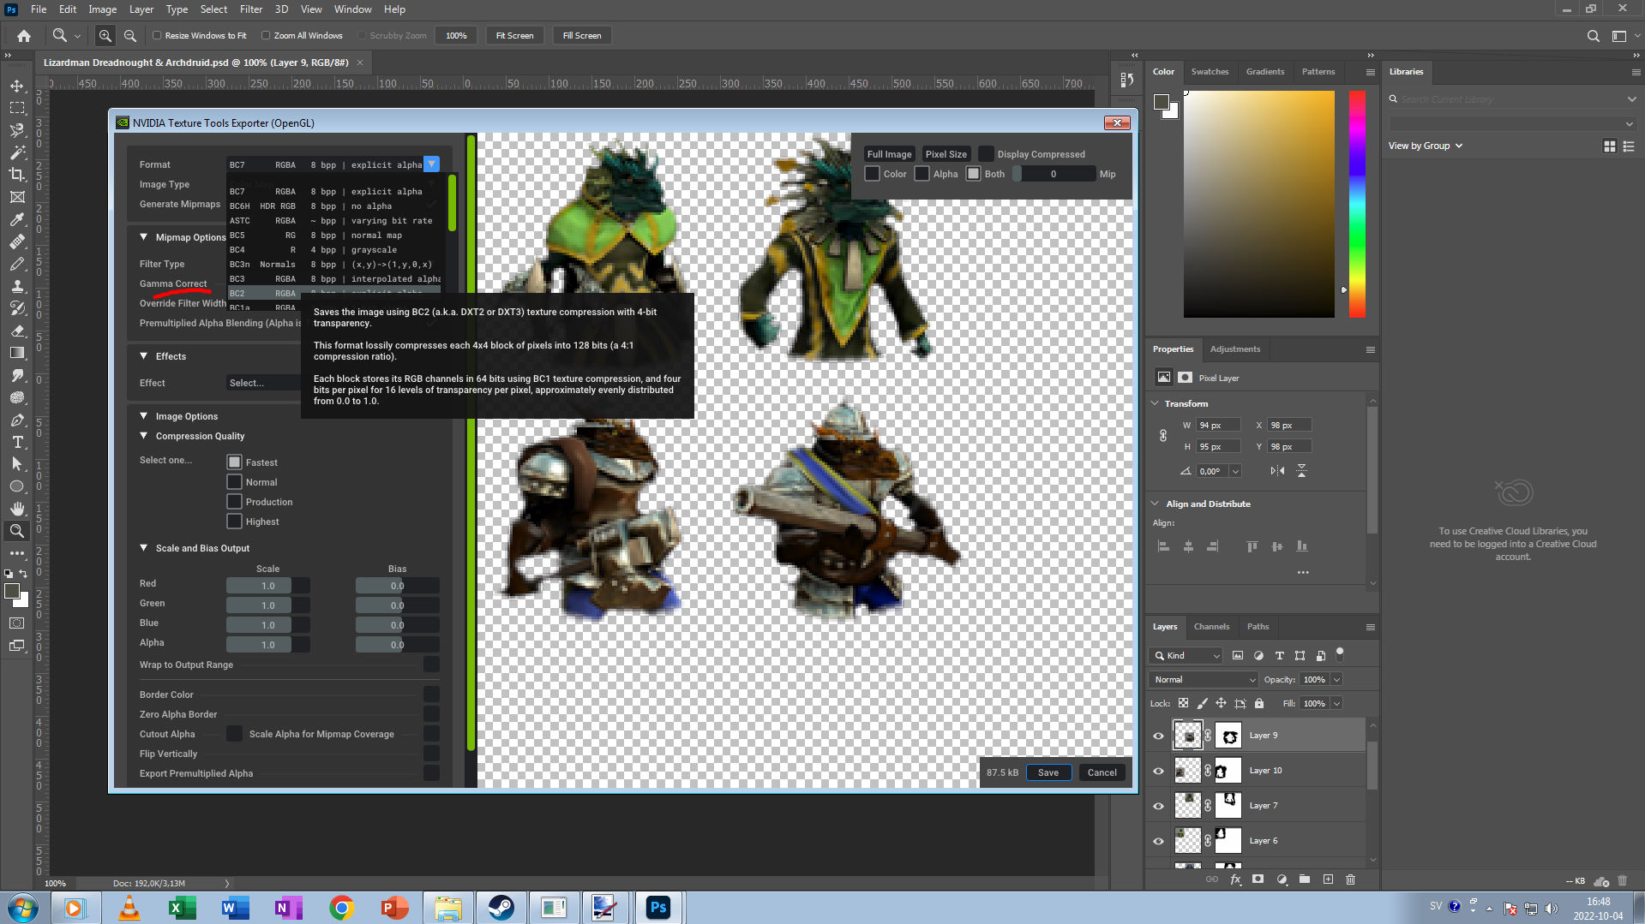
Task: Open Steam from the taskbar
Action: [x=501, y=908]
